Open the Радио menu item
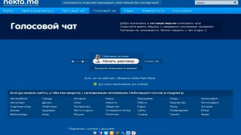This screenshot has height=135, width=241. click(129, 11)
